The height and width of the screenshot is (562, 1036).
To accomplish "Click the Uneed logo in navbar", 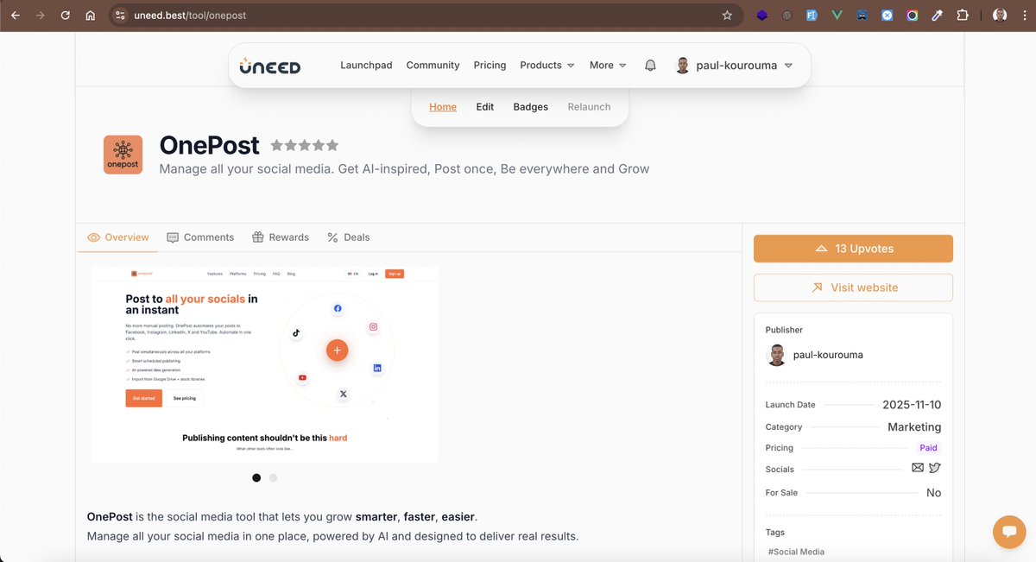I will 270,66.
